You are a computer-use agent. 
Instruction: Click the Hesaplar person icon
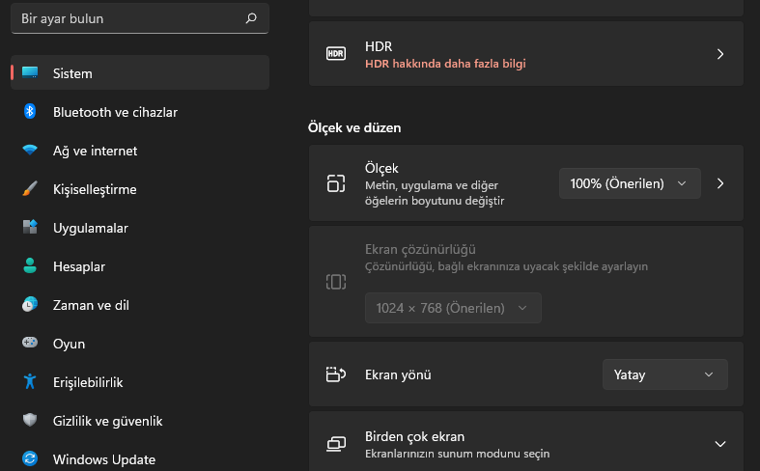click(30, 266)
